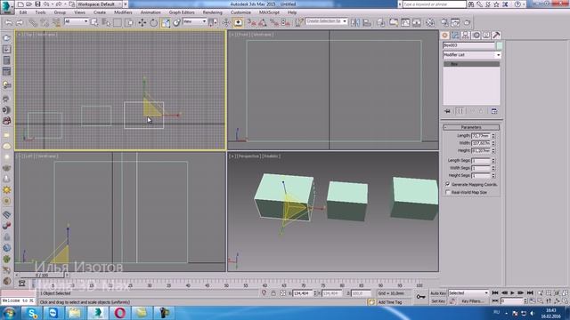This screenshot has width=570, height=320.
Task: Switch to the Motion command panel tab
Action: coord(476,36)
